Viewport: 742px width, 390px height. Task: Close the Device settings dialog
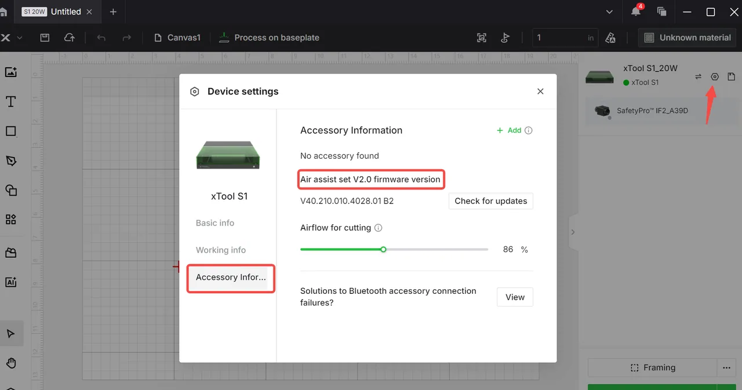click(540, 92)
